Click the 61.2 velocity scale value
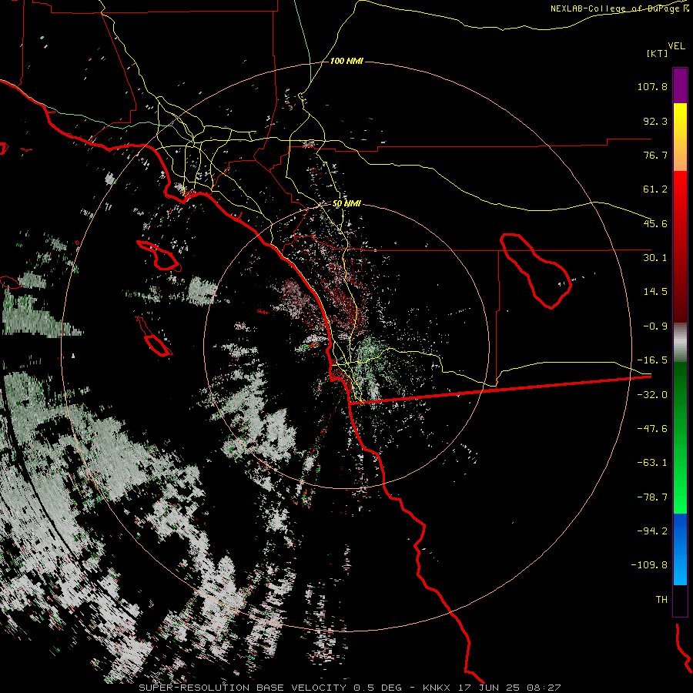The image size is (693, 693). tap(655, 189)
